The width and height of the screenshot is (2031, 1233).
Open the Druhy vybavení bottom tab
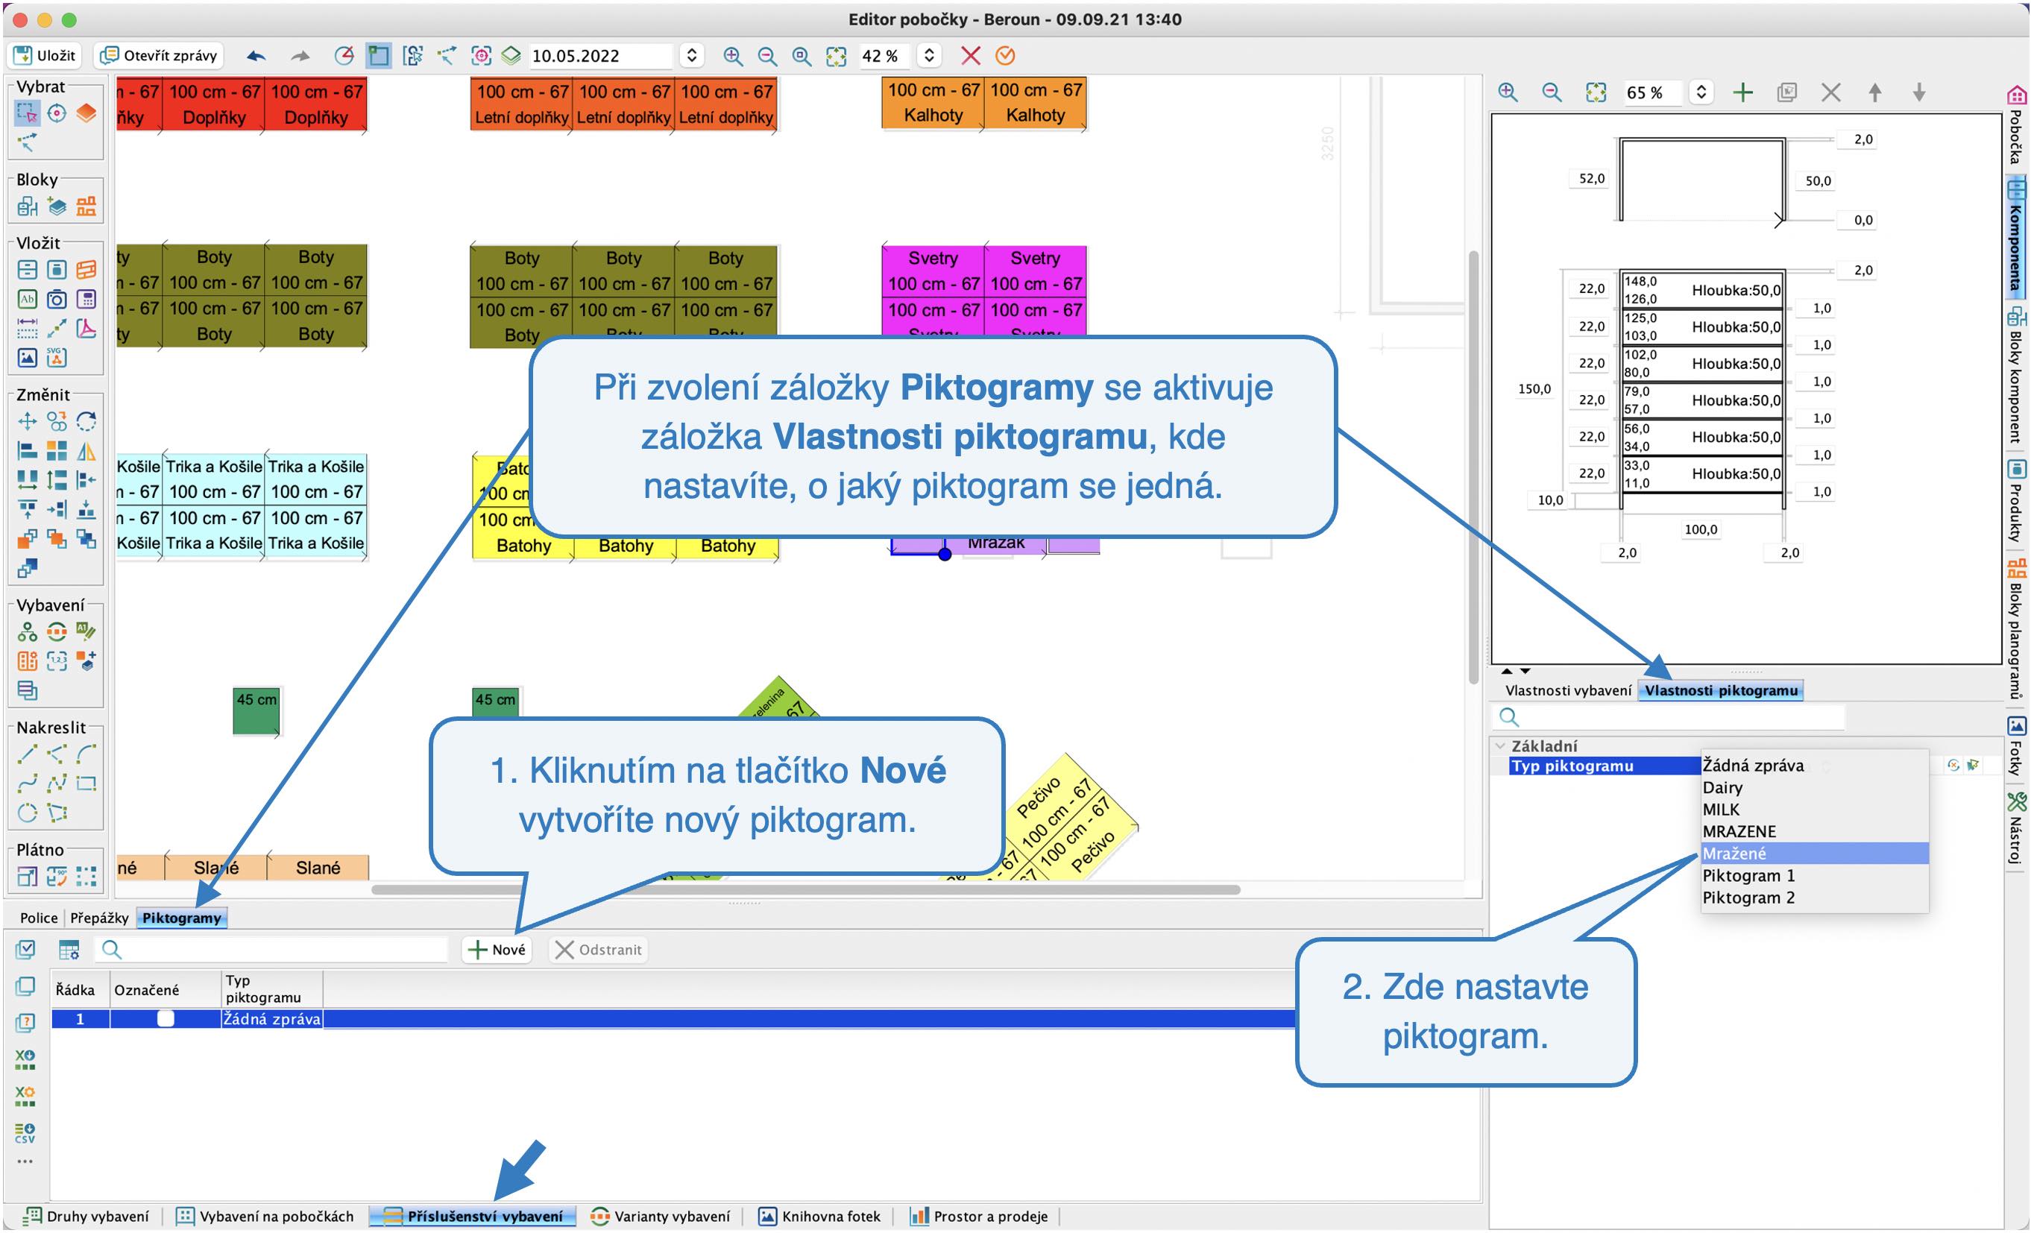coord(87,1216)
